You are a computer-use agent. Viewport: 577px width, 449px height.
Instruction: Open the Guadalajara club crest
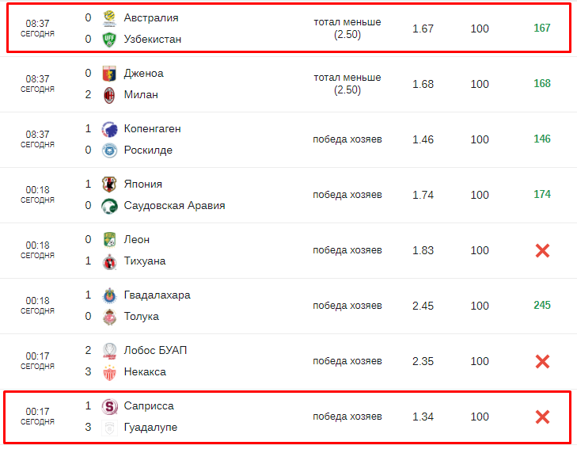click(x=109, y=295)
